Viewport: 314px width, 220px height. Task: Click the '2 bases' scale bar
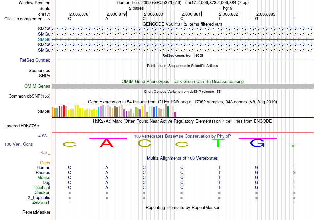pyautogui.click(x=183, y=8)
